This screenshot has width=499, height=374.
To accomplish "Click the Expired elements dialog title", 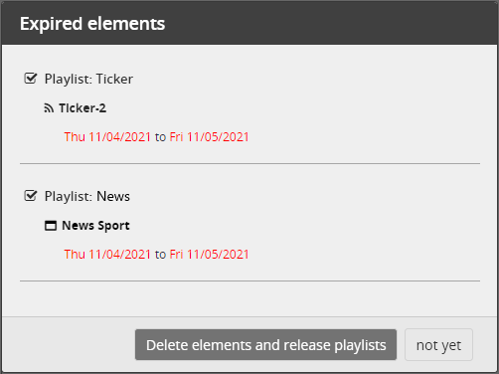I will 92,24.
